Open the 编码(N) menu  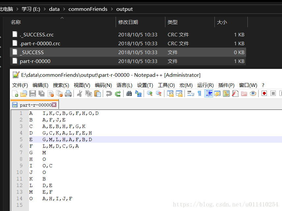tap(103, 85)
